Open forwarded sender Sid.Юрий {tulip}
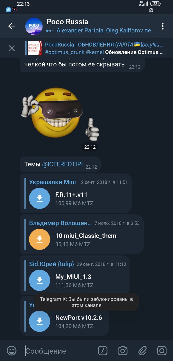Image resolution: width=173 pixels, height=361 pixels. pos(52,264)
